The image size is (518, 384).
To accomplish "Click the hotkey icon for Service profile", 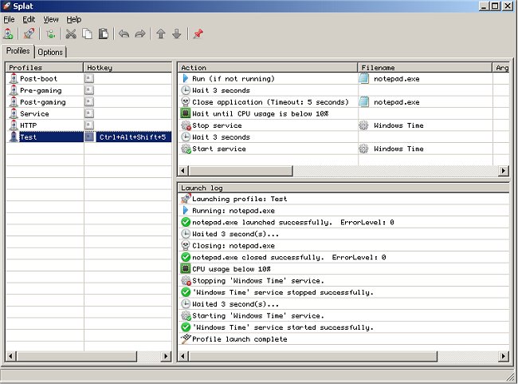I will point(88,113).
